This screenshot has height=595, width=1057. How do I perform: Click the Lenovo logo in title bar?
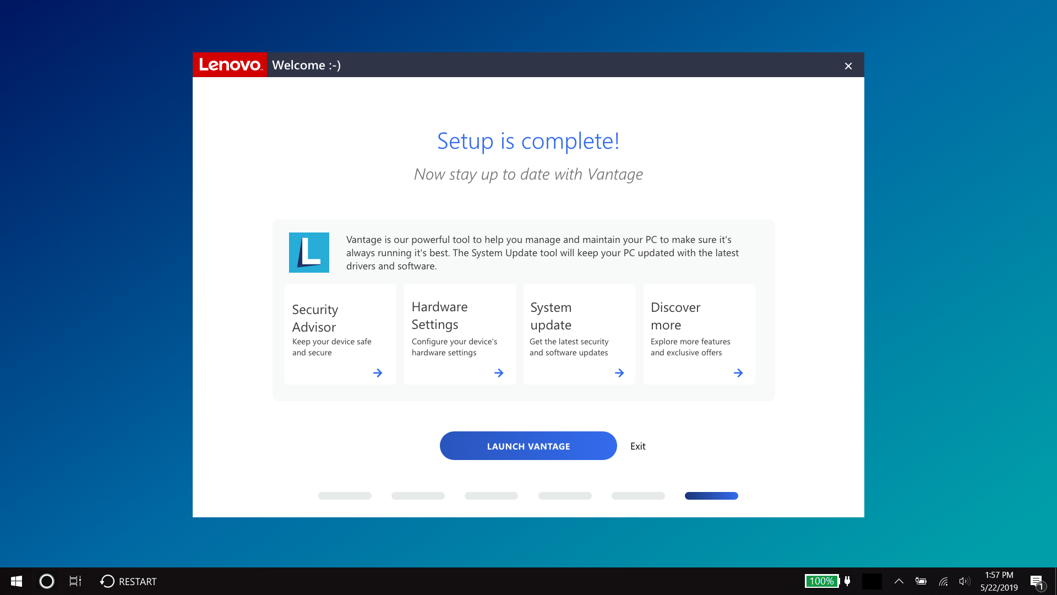(230, 65)
